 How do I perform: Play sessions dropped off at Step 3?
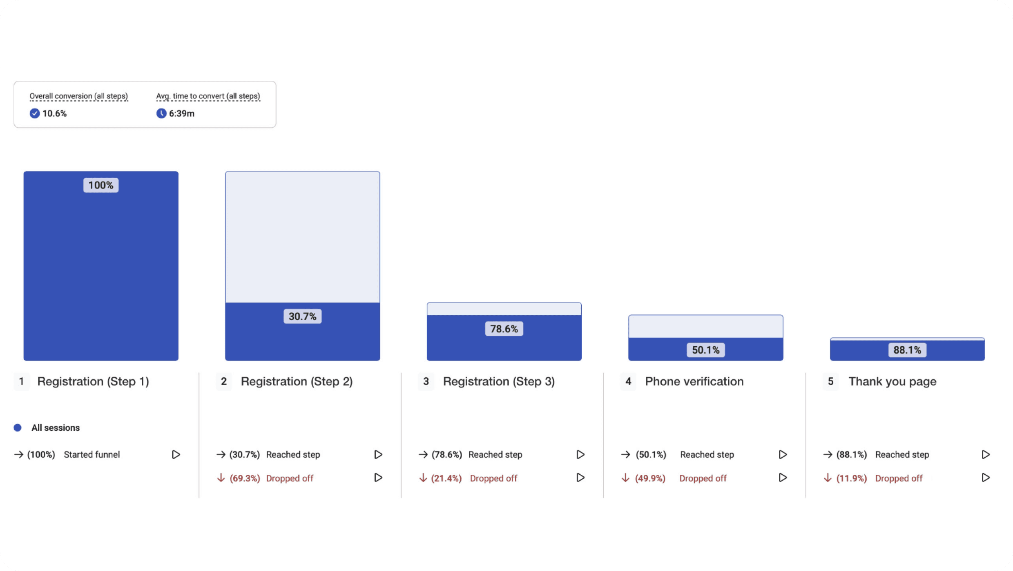tap(580, 478)
